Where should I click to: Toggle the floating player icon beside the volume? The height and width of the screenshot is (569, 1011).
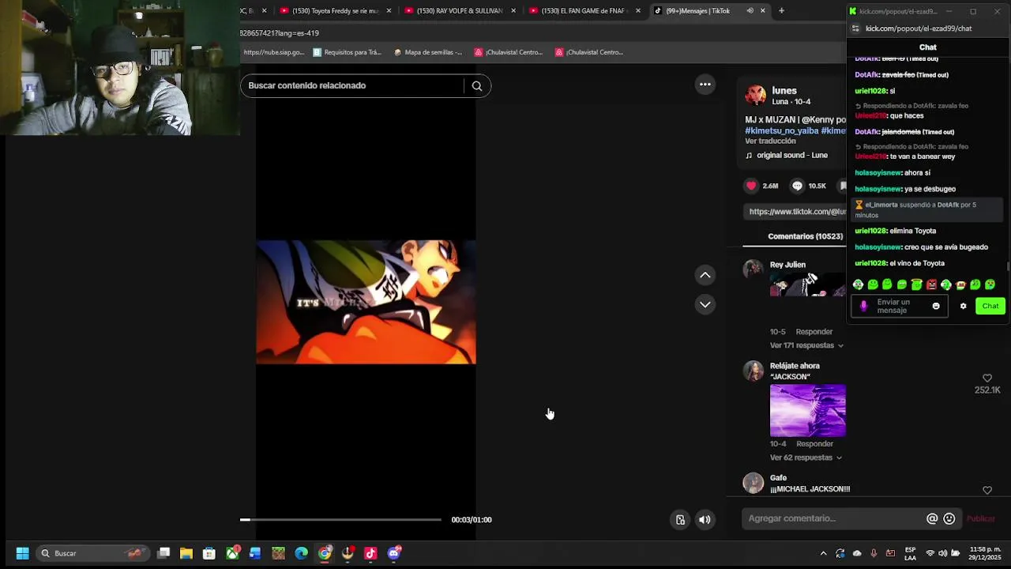coord(680,520)
